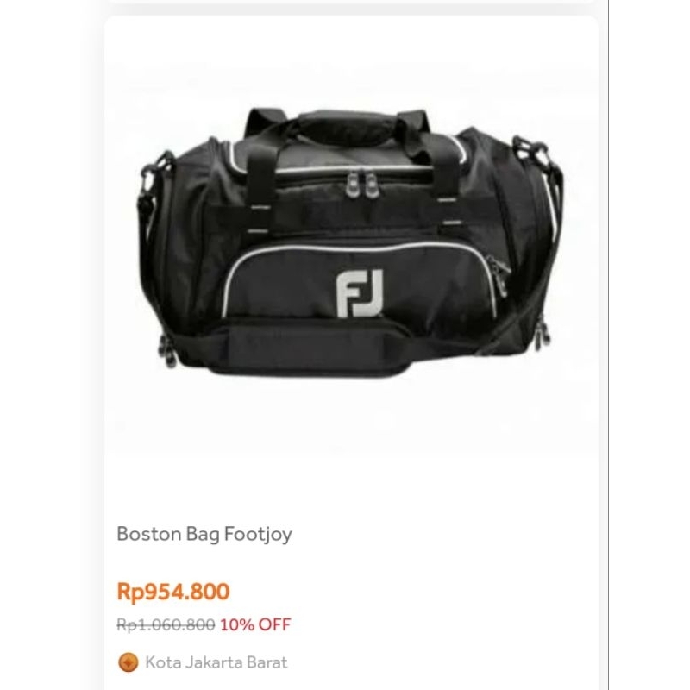Click the front pocket's side zipper pull

tap(499, 274)
